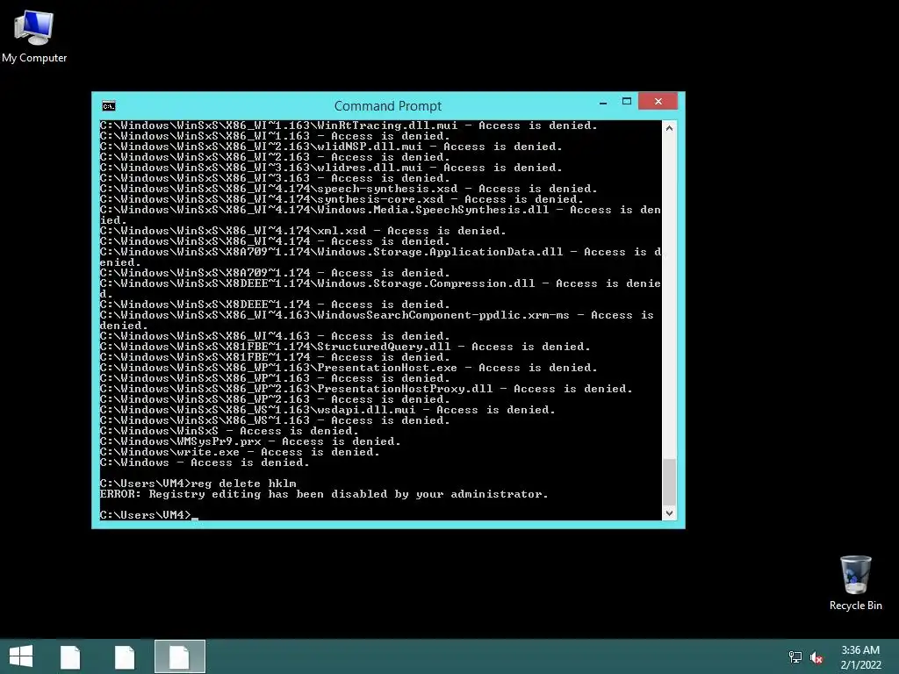This screenshot has width=899, height=674.
Task: Click the 'Windows.Storage.ApplicationData.dll' line
Action: pyautogui.click(x=380, y=257)
